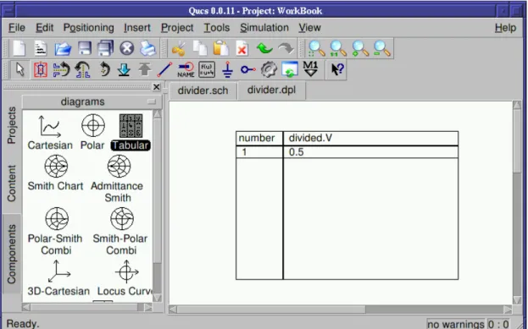Switch to data display view icon
Image resolution: width=528 pixels, height=329 pixels.
point(290,70)
